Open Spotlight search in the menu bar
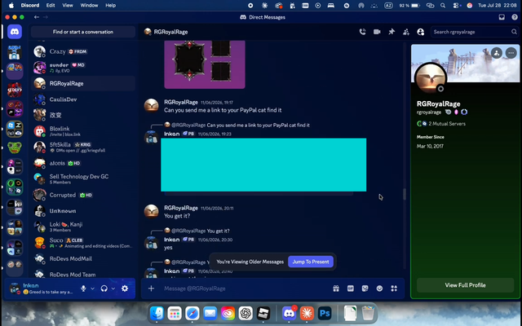 (443, 6)
